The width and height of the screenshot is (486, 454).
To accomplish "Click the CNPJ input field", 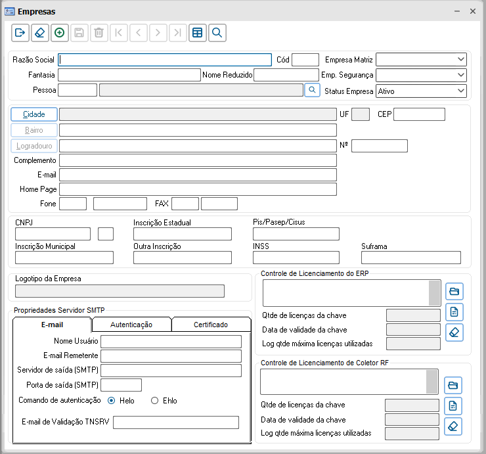I will tap(53, 234).
